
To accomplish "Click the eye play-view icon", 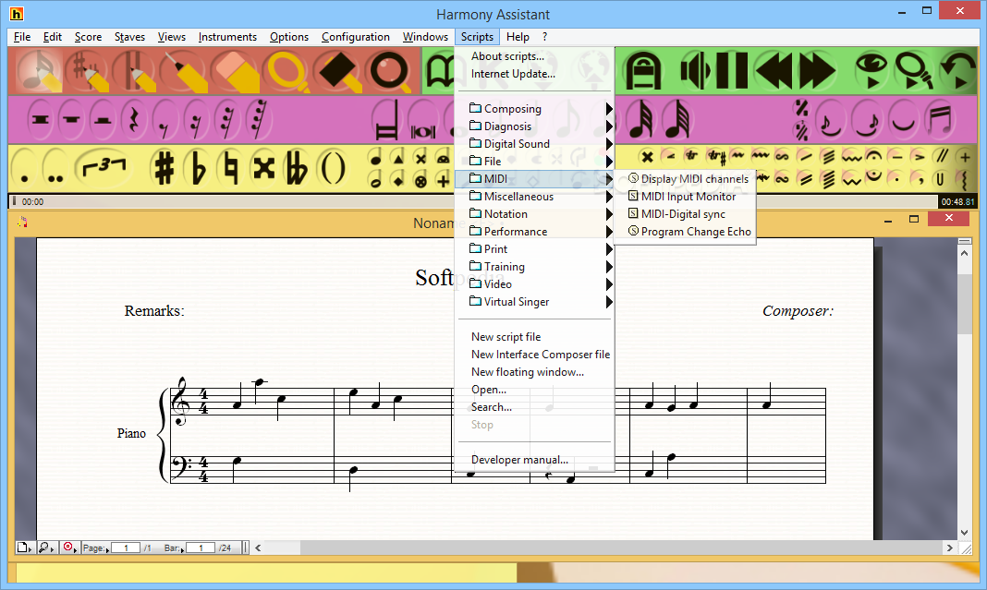I will click(871, 70).
